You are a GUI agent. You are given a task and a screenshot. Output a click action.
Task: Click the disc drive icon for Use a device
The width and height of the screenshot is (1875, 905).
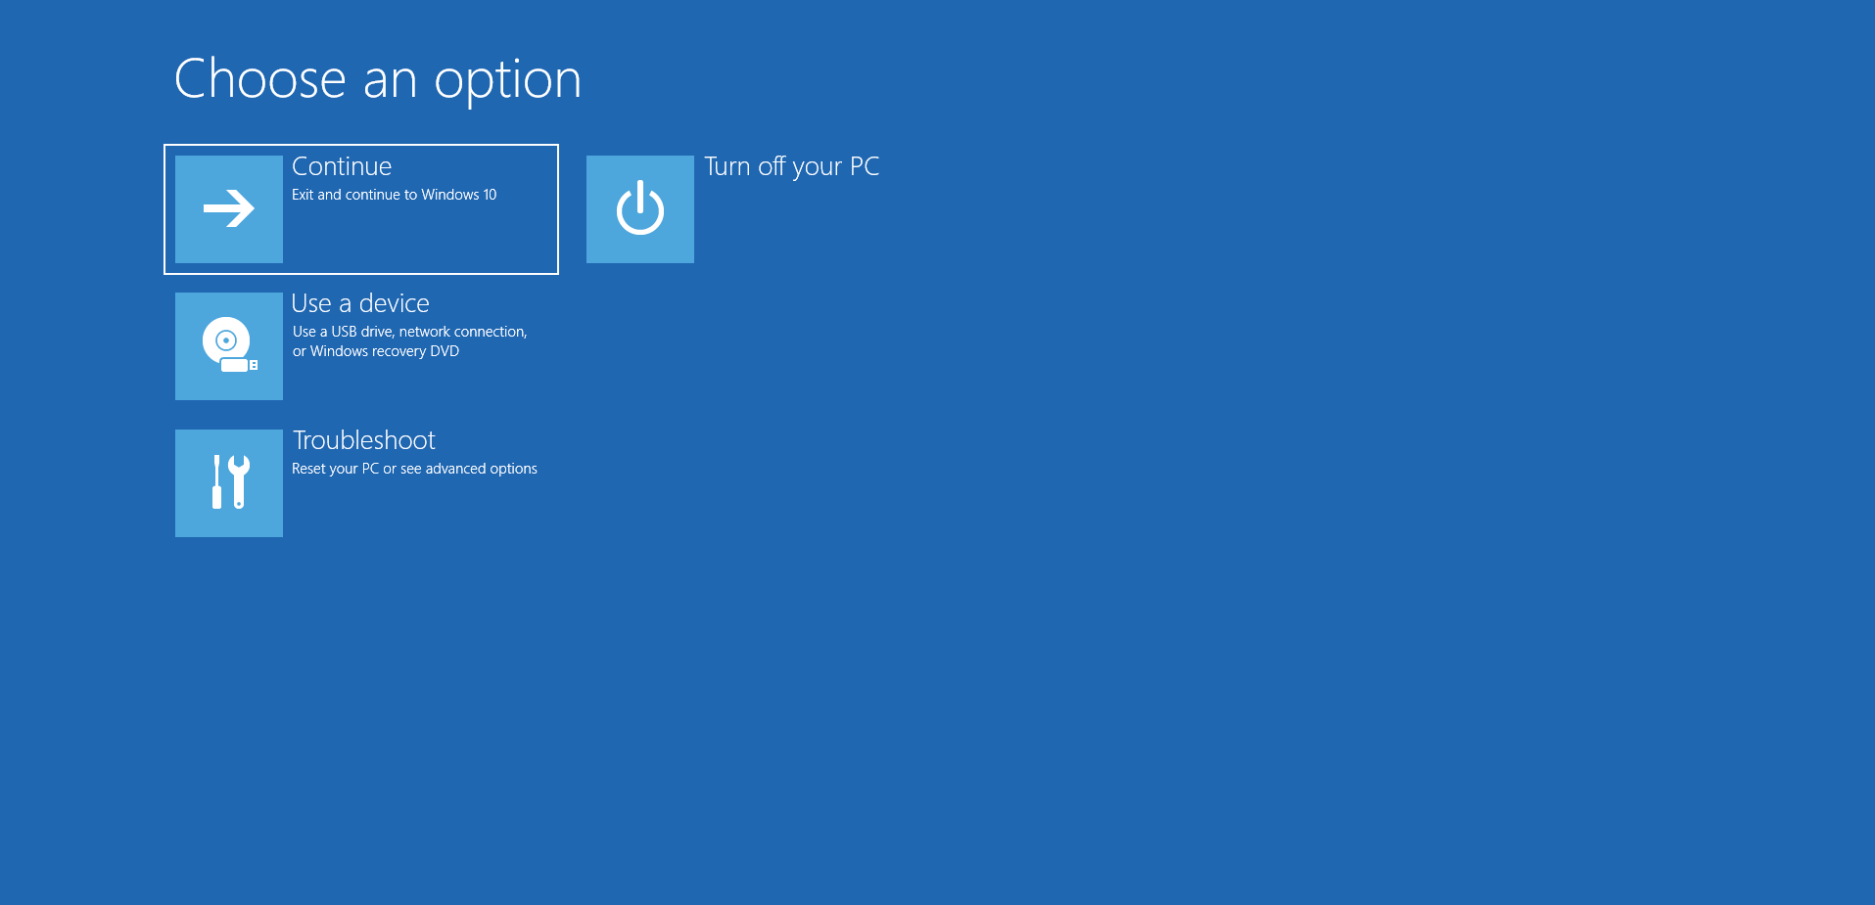(x=228, y=345)
